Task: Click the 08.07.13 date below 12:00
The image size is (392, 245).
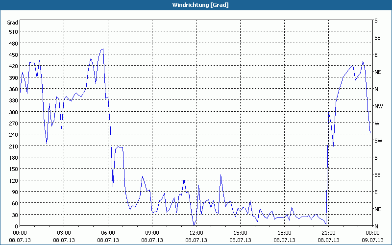Action: 196,240
